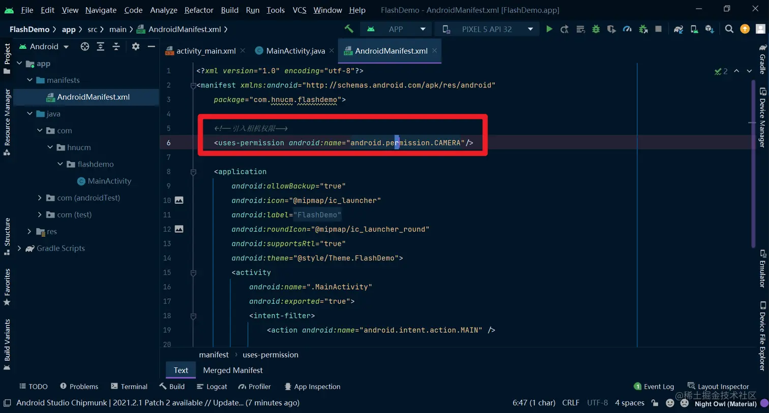Close the AndroidManifest.xml tab
Image resolution: width=769 pixels, height=413 pixels.
point(434,50)
